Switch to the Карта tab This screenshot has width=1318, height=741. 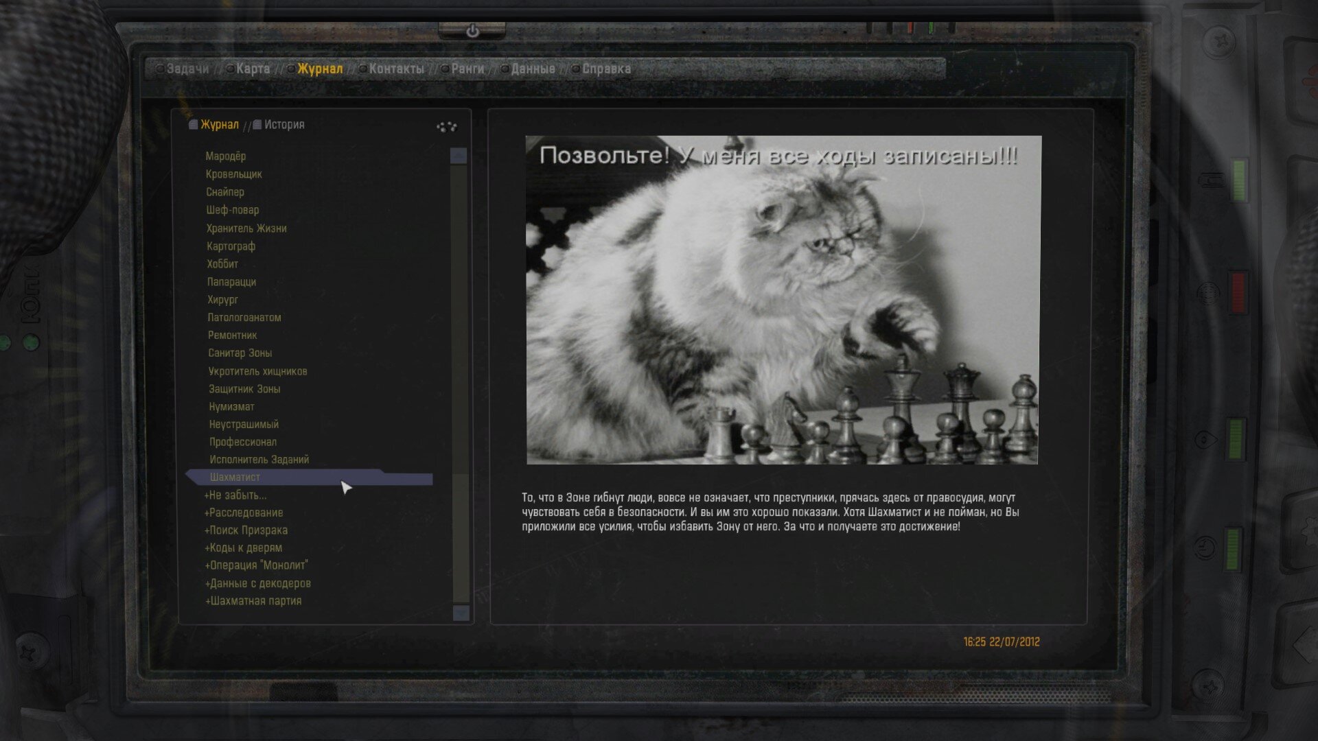pyautogui.click(x=253, y=69)
